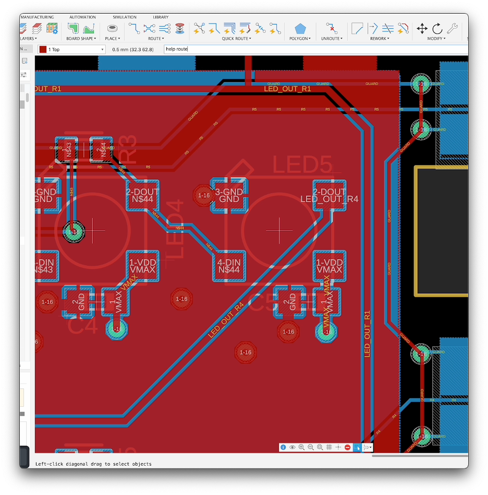Toggle the grid display icon
The image size is (488, 495).
[329, 447]
